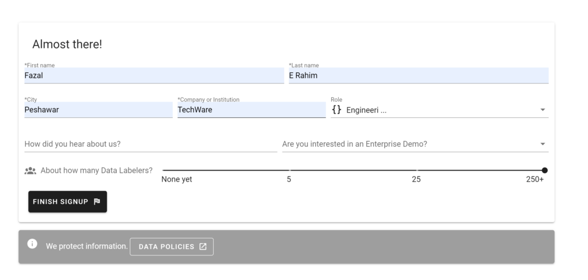Expand the Enterprise Demo dropdown arrow
588x280 pixels.
click(x=543, y=144)
